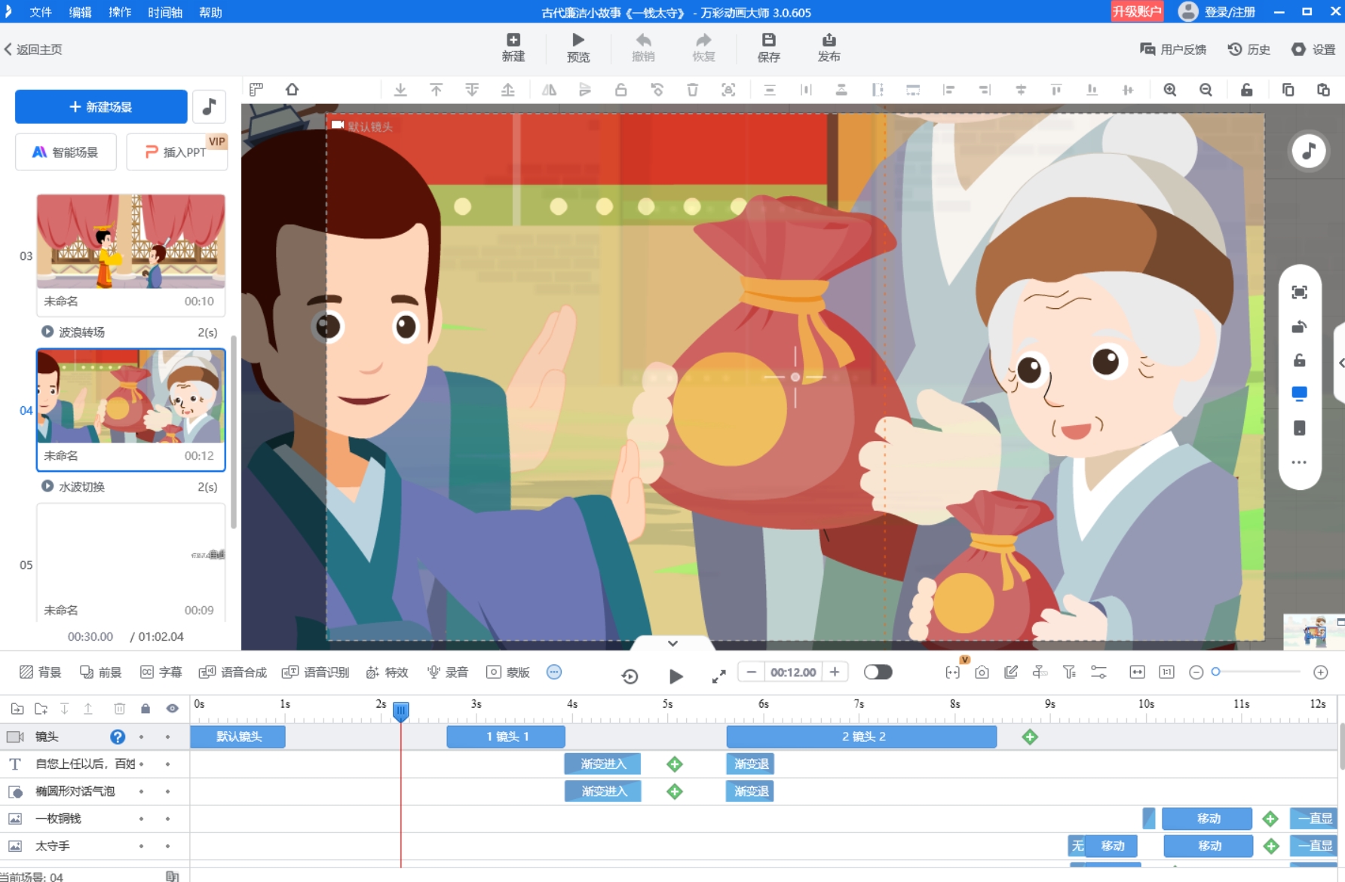Toggle first dot on 太守手 row

click(x=141, y=846)
